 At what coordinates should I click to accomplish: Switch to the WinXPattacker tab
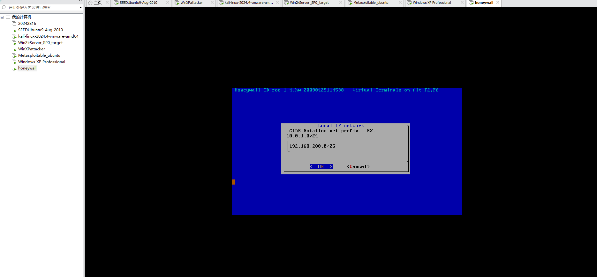coord(194,3)
